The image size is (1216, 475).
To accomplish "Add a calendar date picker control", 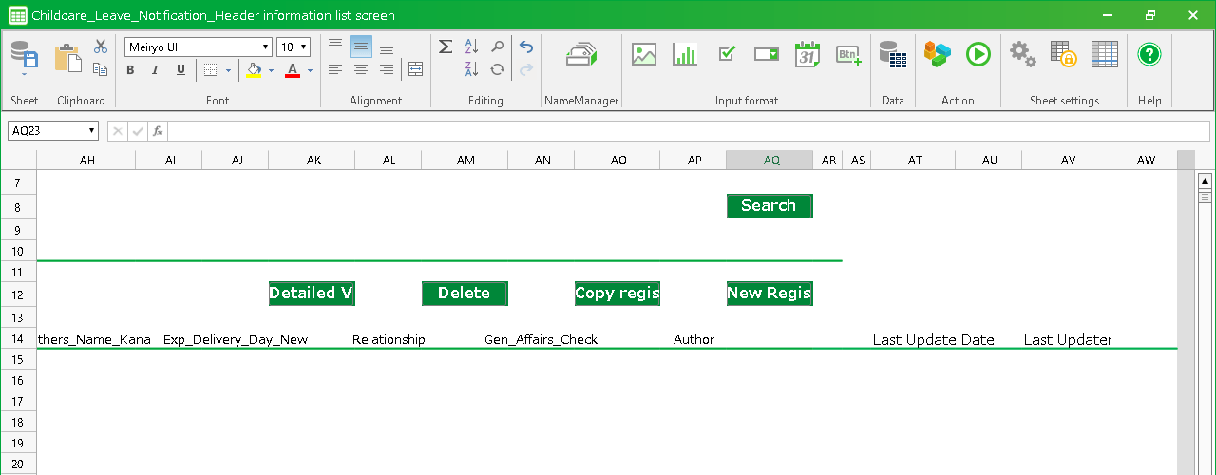I will coord(807,55).
